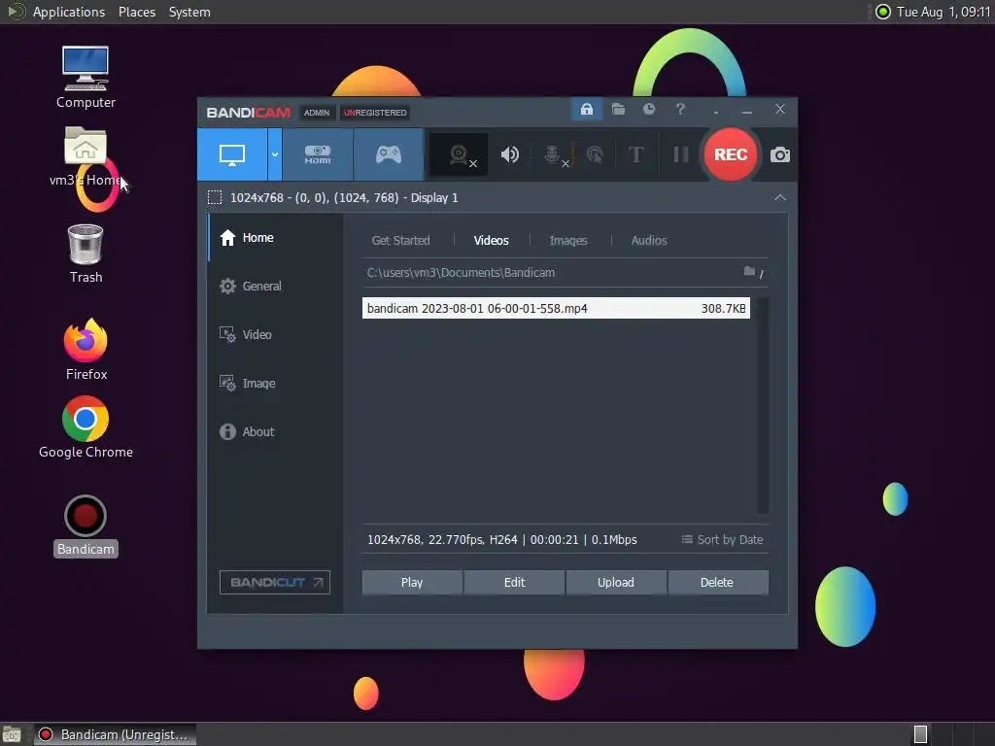Viewport: 995px width, 746px height.
Task: Click the vm3's Home folder icon
Action: tap(86, 156)
